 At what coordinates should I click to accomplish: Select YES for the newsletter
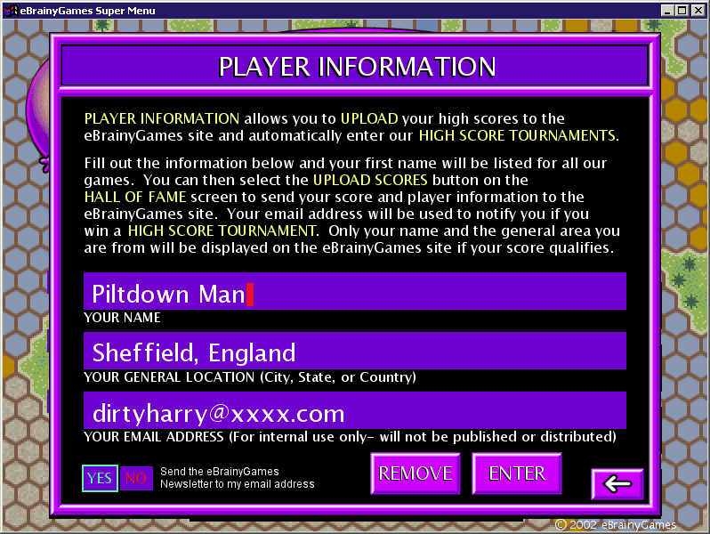(100, 478)
